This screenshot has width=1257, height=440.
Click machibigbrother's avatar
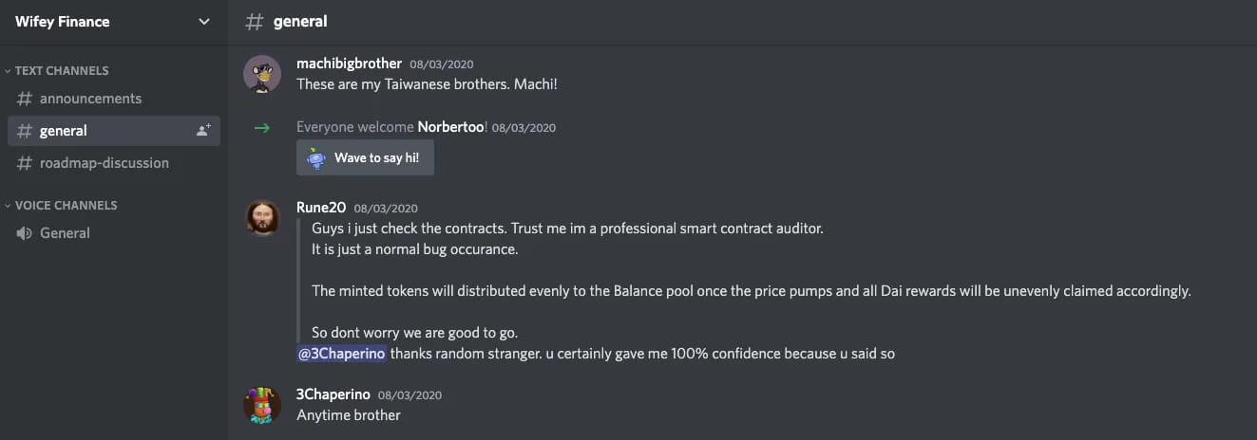[x=262, y=74]
